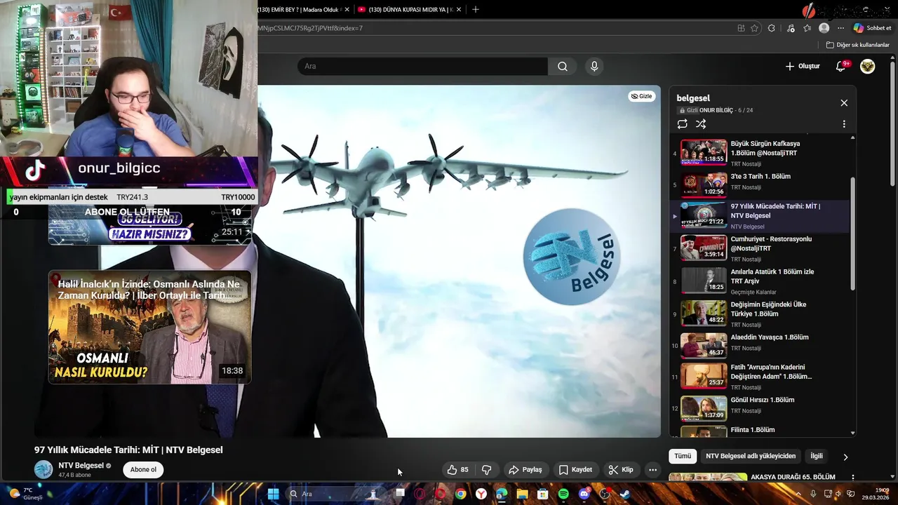Close the belgesel playlist panel

click(844, 103)
